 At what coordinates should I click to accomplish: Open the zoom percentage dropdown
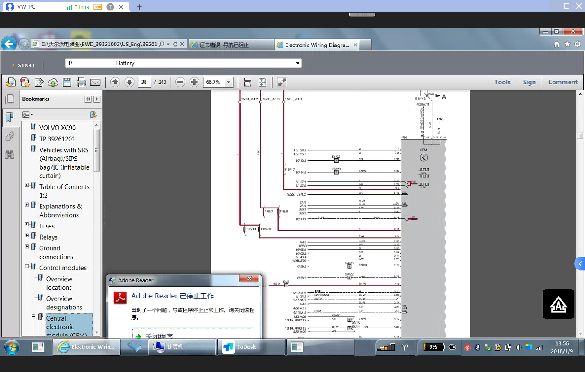pyautogui.click(x=229, y=82)
